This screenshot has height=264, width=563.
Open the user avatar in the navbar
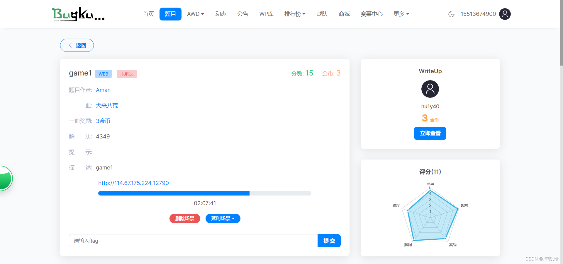[x=505, y=14]
